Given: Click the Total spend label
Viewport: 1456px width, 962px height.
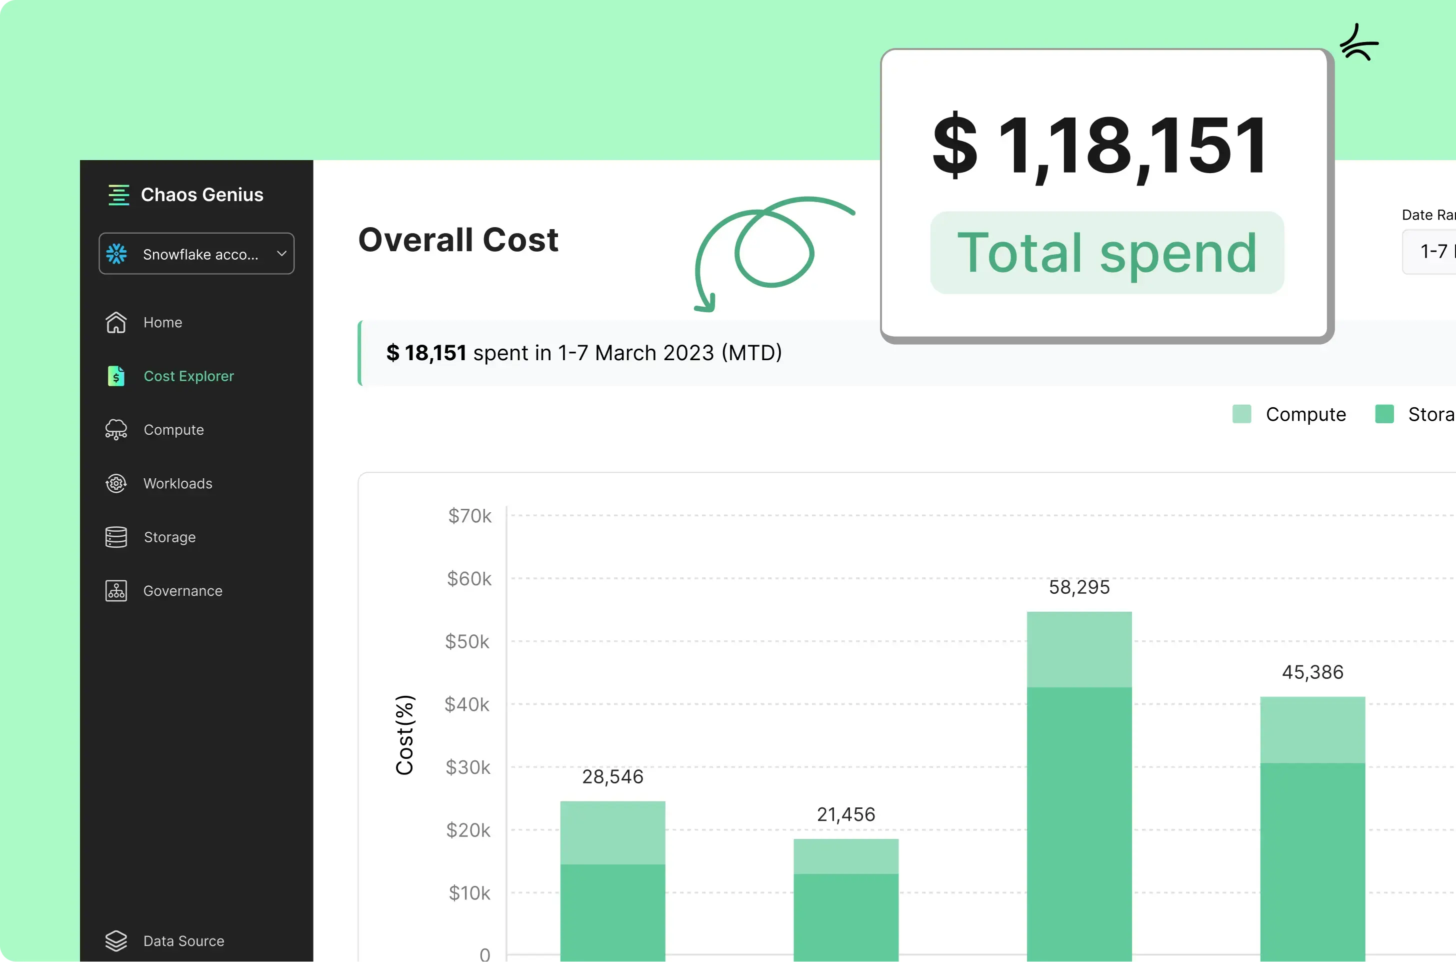Looking at the screenshot, I should click(x=1107, y=253).
